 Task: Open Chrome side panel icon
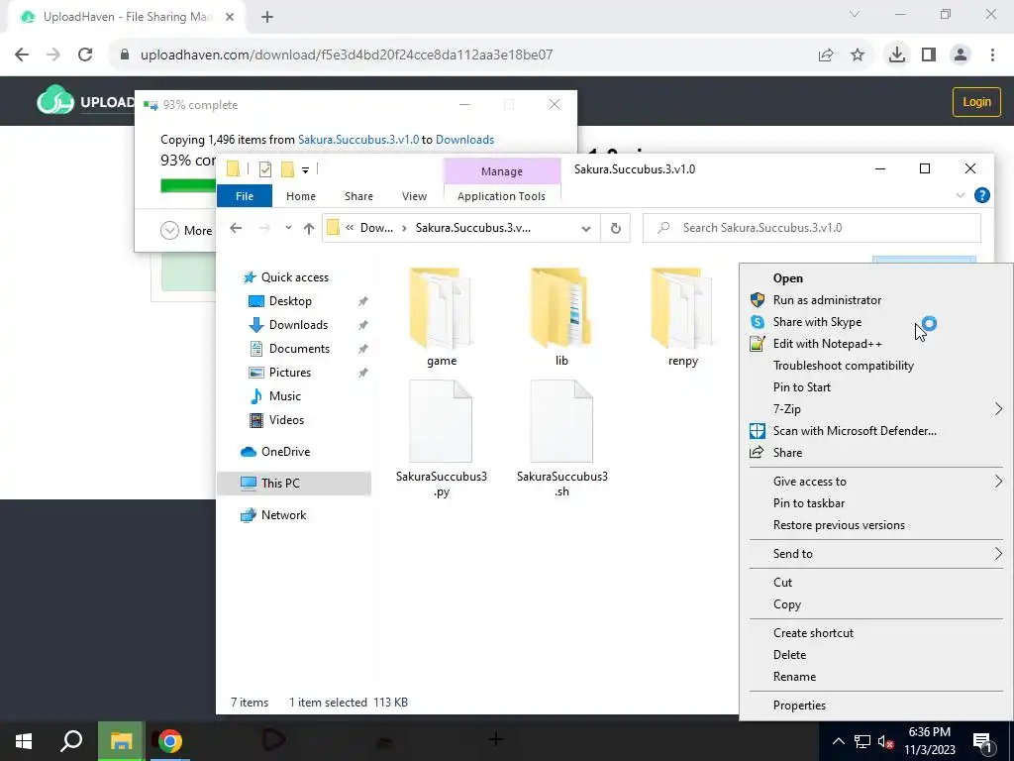pyautogui.click(x=929, y=55)
